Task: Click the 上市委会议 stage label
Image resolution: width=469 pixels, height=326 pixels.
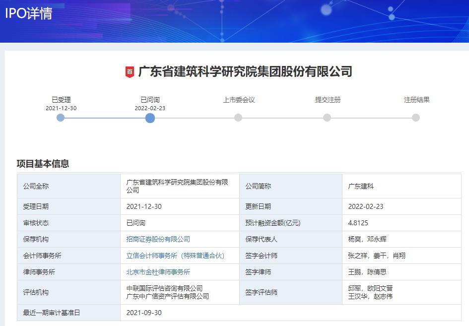Action: pyautogui.click(x=239, y=100)
